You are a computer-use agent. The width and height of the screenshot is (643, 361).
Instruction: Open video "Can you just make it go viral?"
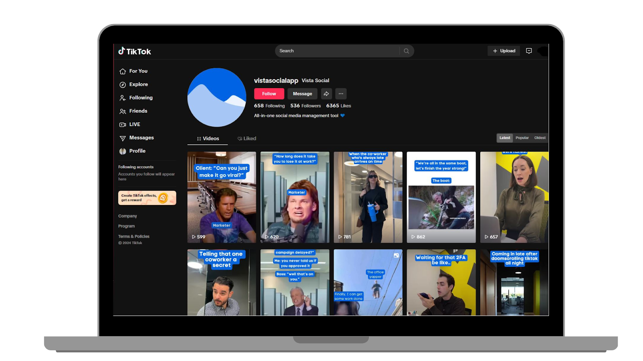pyautogui.click(x=221, y=197)
